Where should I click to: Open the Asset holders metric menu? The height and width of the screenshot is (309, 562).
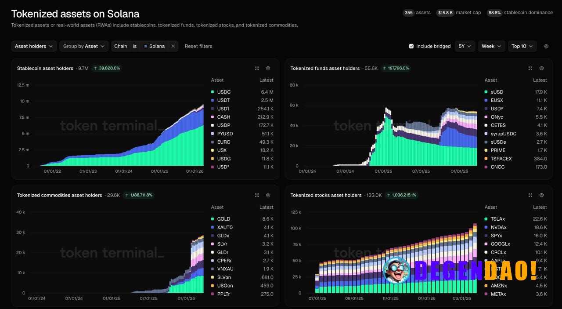pos(34,46)
